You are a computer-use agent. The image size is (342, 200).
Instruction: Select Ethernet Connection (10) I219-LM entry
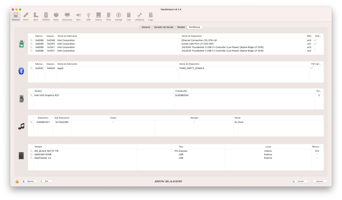click(x=199, y=40)
